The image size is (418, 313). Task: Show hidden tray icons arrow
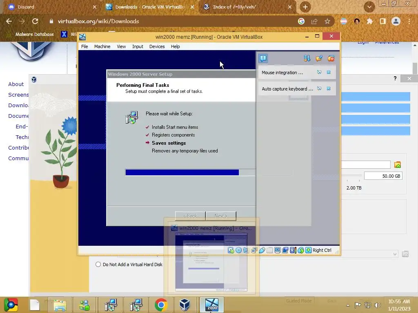(348, 305)
